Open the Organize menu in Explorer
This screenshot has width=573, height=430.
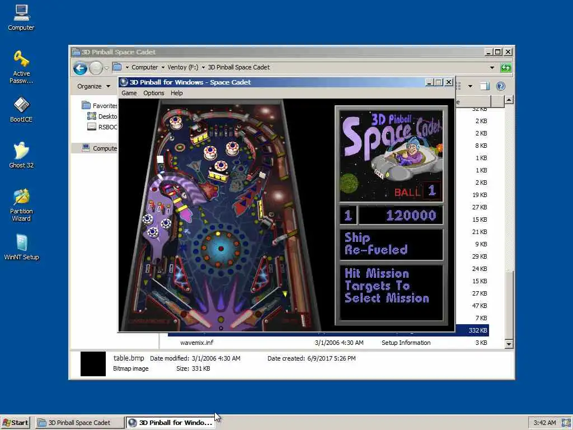[x=93, y=86]
